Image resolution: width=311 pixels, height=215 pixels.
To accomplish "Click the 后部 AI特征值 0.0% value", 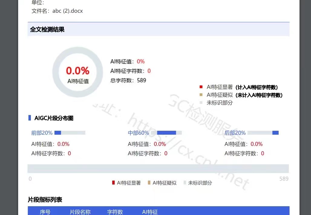I will click(257, 144).
